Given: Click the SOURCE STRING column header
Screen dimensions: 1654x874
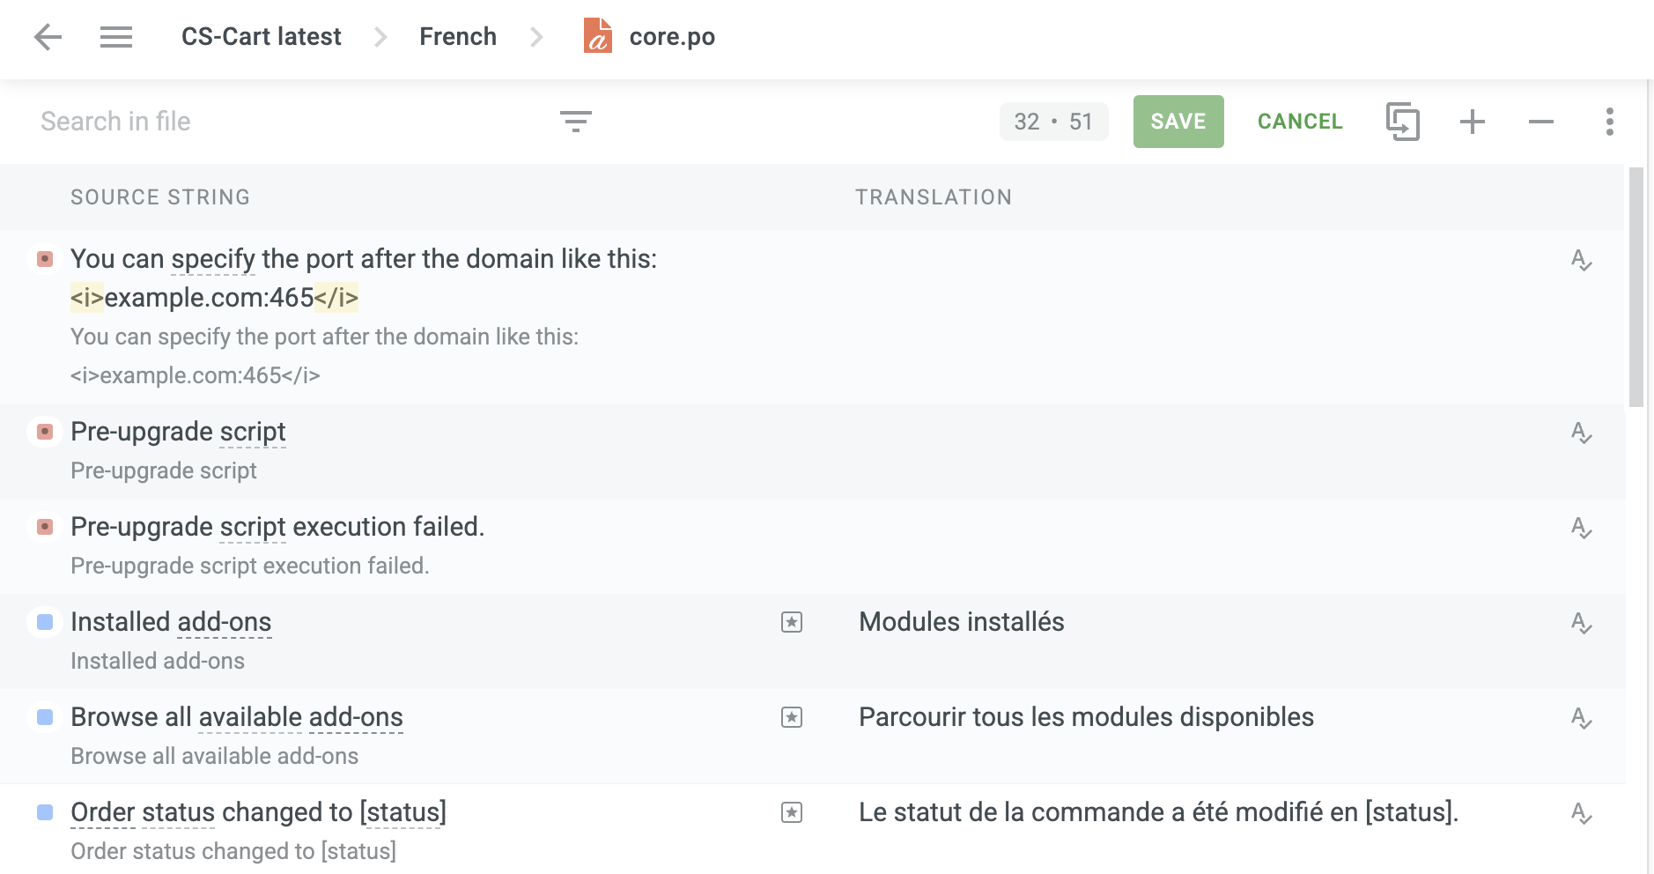Looking at the screenshot, I should [160, 197].
